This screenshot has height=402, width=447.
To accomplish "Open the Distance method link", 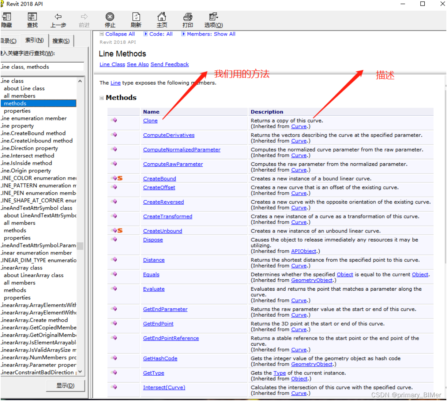I will (x=154, y=260).
